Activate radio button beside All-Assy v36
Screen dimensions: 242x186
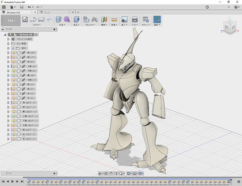click(x=36, y=35)
